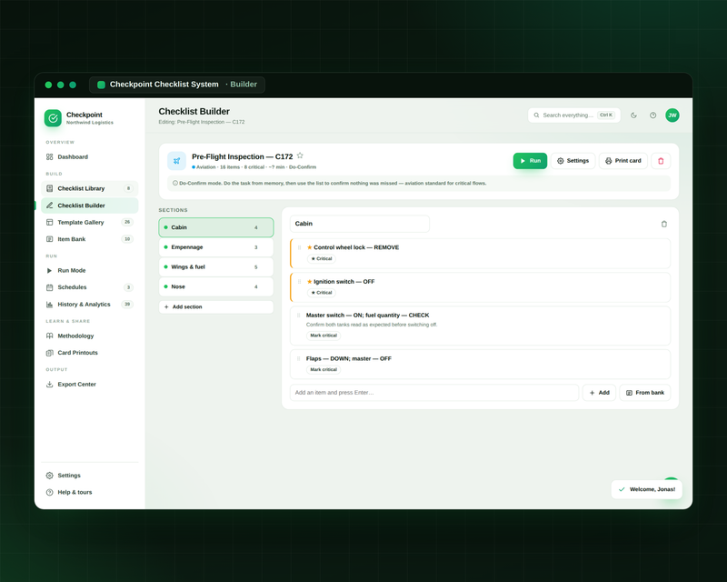
Task: Click Add section
Action: [x=216, y=306]
